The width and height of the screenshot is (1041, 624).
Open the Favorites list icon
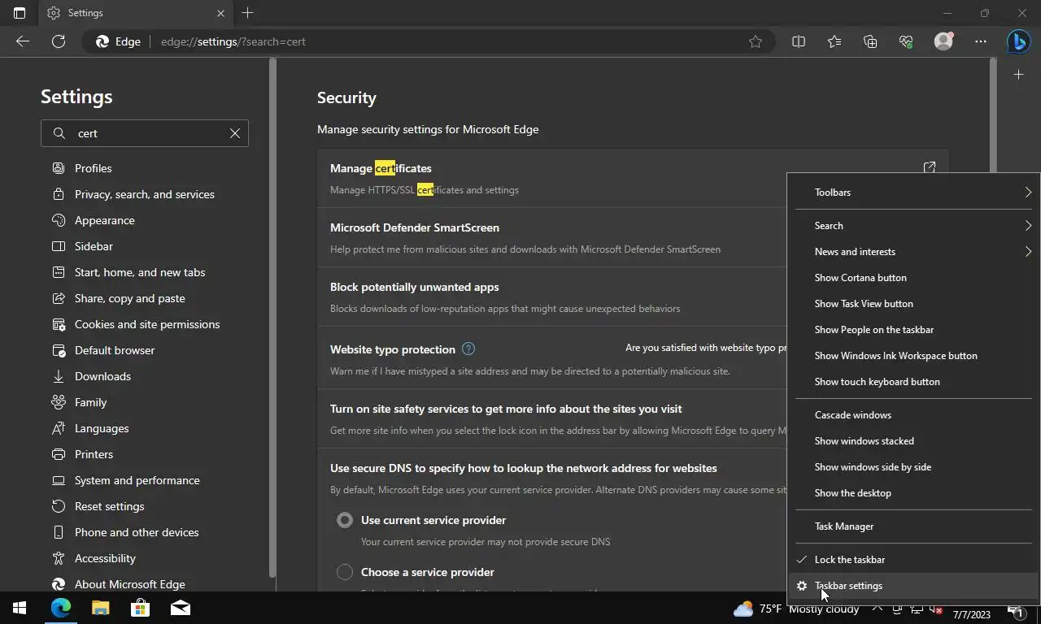[x=834, y=41]
